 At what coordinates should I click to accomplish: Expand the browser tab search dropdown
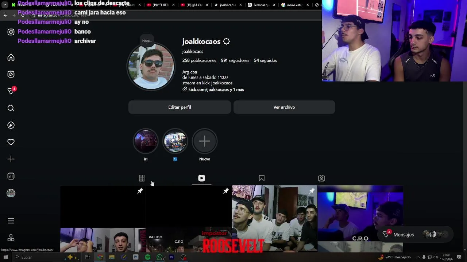(x=5, y=5)
